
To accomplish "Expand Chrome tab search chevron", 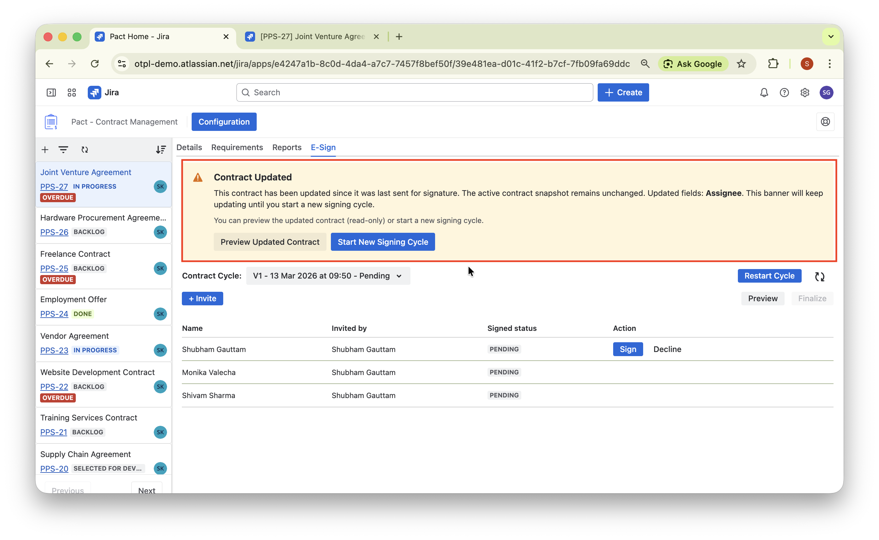I will [x=831, y=36].
